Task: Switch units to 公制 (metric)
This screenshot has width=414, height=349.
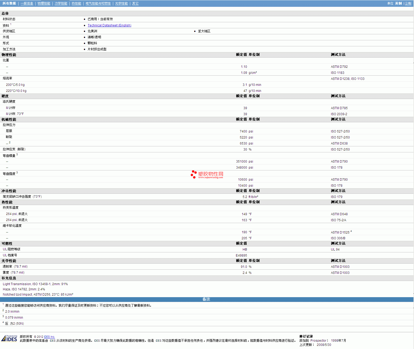Action: pos(408,3)
